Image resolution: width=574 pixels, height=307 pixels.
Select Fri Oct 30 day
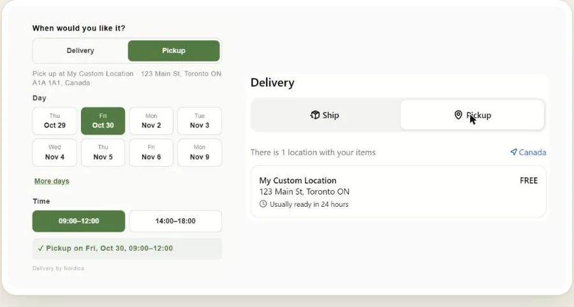tap(103, 121)
